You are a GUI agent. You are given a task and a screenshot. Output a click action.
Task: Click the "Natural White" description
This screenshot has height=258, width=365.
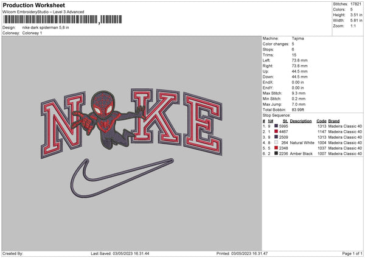[302, 142]
